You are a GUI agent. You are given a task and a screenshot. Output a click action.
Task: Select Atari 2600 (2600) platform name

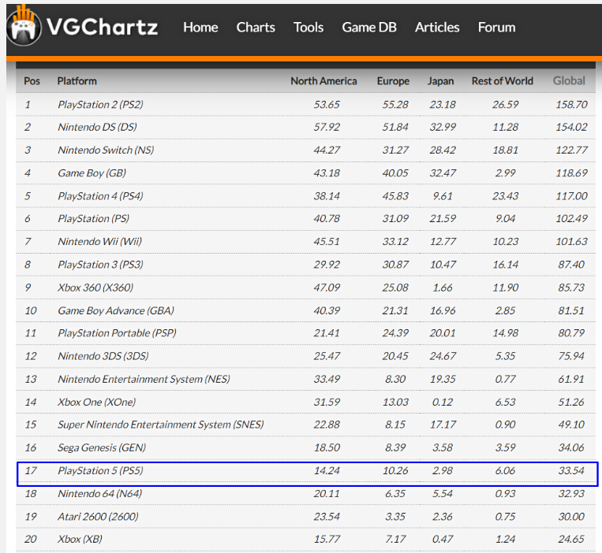pyautogui.click(x=98, y=517)
